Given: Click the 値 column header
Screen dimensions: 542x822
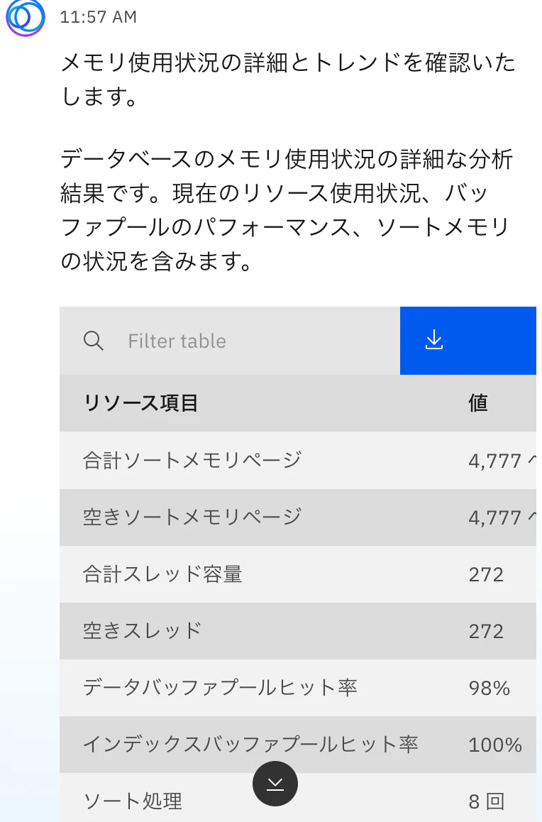Looking at the screenshot, I should click(479, 403).
